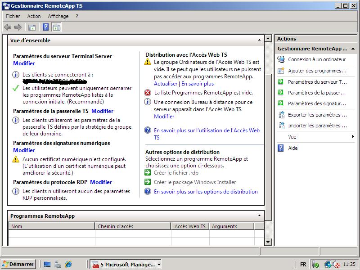The height and width of the screenshot is (270, 360).
Task: Open the Action menu
Action: pyautogui.click(x=34, y=16)
